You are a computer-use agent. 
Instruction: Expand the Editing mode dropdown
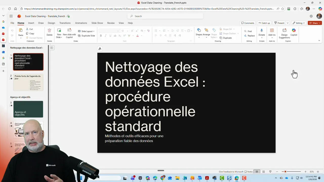tap(303, 23)
